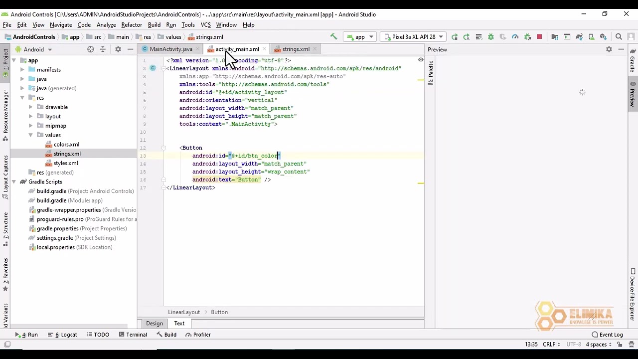Viewport: 638px width, 359px height.
Task: Click the scroll-from-source target icon in Project panel
Action: 90,49
